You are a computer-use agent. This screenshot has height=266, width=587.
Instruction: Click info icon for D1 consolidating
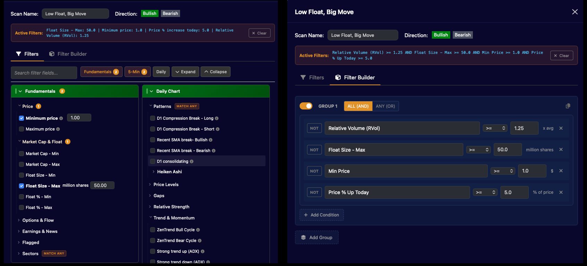[192, 161]
